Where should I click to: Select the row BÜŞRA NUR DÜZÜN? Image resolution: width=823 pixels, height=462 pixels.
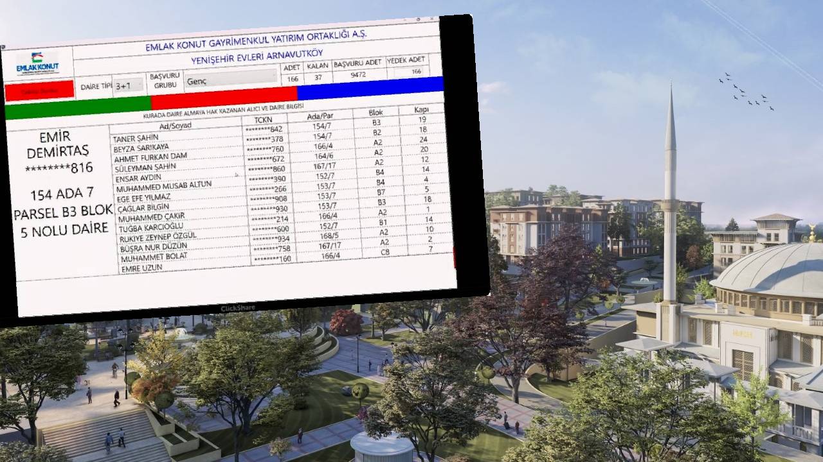click(285, 239)
